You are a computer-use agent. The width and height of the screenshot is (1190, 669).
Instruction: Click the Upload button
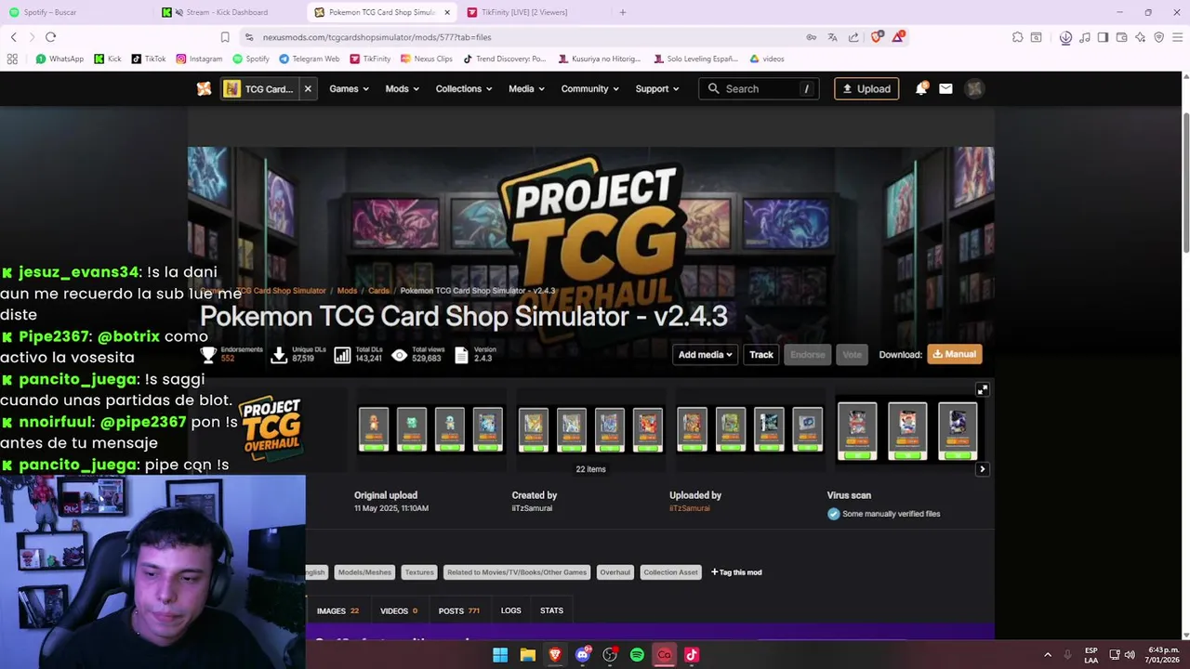(866, 88)
